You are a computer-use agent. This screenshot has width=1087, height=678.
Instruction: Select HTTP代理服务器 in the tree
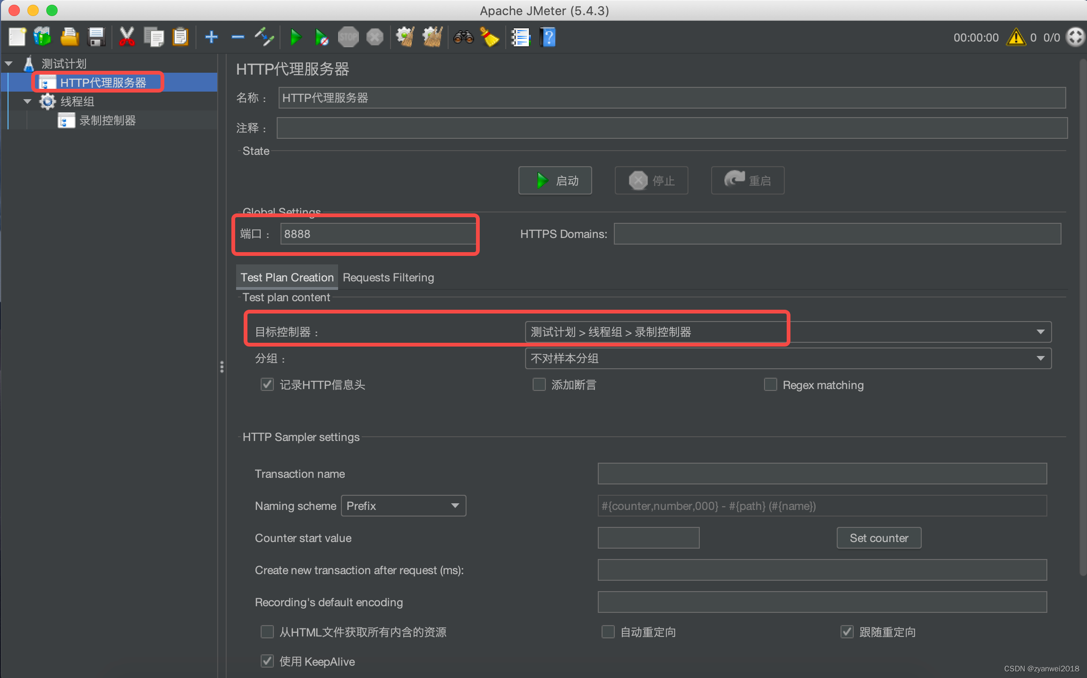[x=103, y=82]
